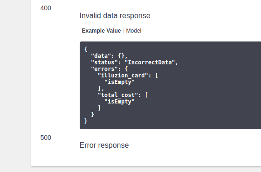Click "isEmpty" under illuzion_card
Image resolution: width=261 pixels, height=172 pixels.
(119, 82)
